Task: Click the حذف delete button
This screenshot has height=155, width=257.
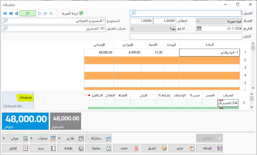Action: [x=126, y=148]
